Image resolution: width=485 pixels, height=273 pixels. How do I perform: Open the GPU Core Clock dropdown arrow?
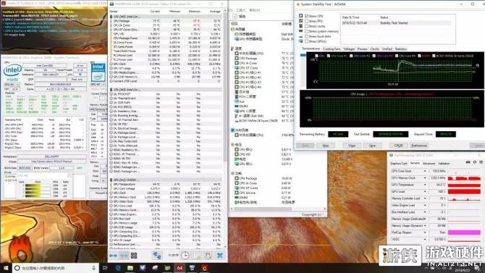425,171
